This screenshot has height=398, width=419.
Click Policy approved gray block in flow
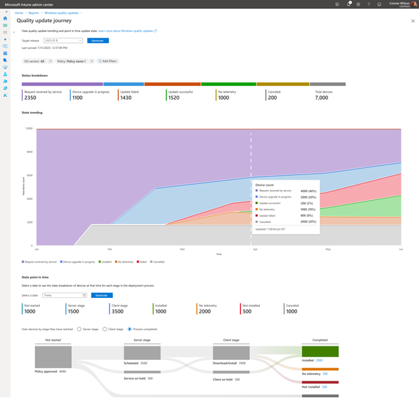pyautogui.click(x=53, y=357)
